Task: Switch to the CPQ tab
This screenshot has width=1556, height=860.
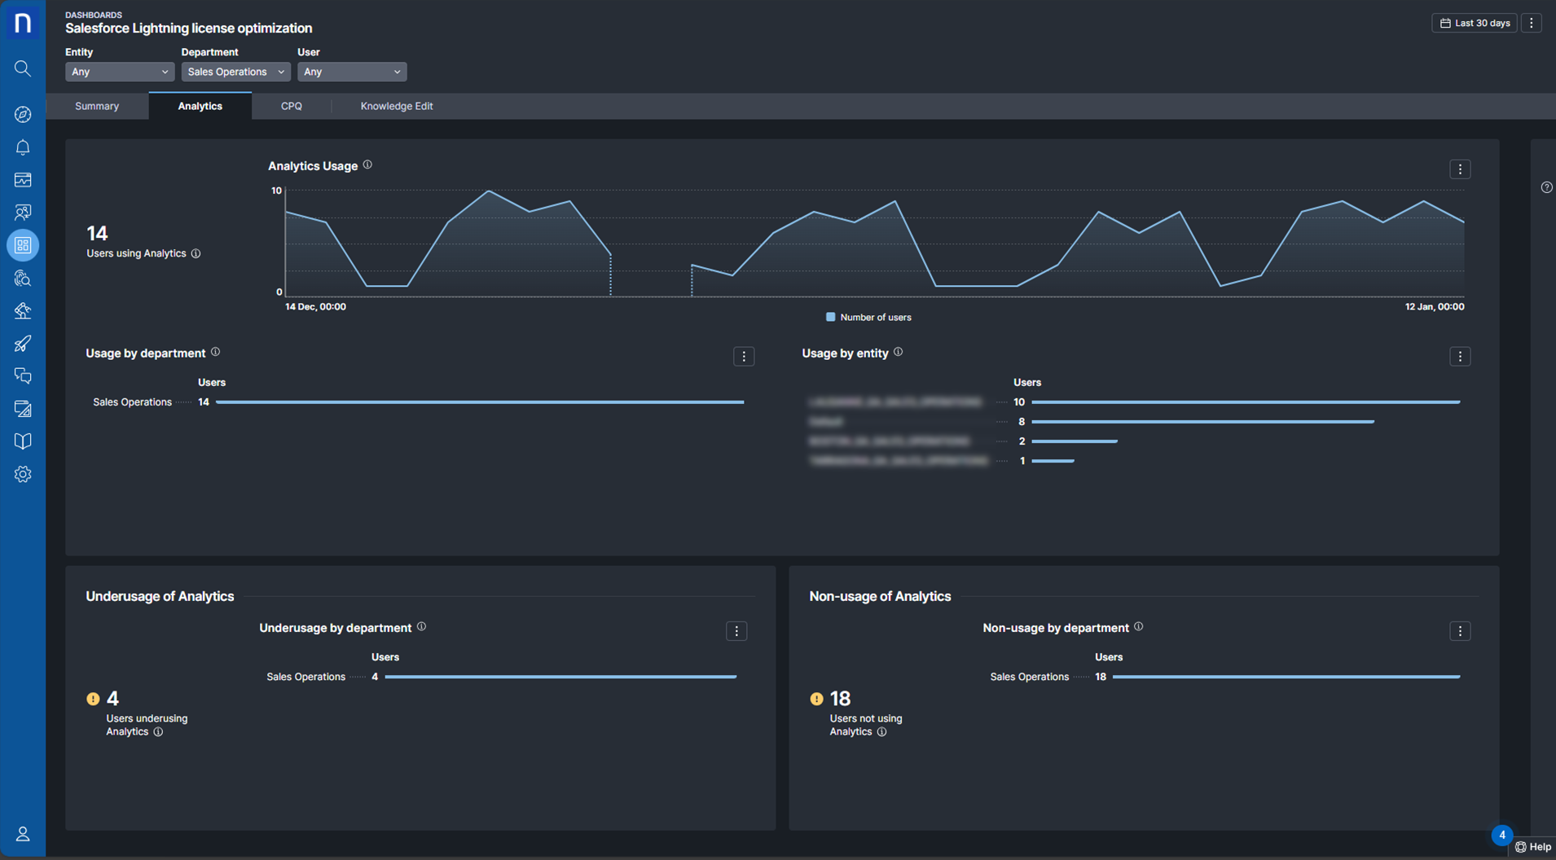Action: click(x=292, y=106)
